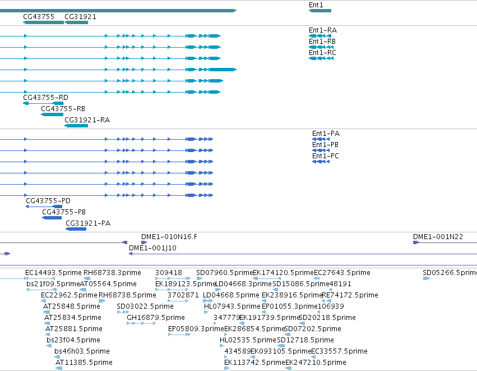The height and width of the screenshot is (371, 477).
Task: Select the DME1-001J10 clone label
Action: tap(152, 248)
